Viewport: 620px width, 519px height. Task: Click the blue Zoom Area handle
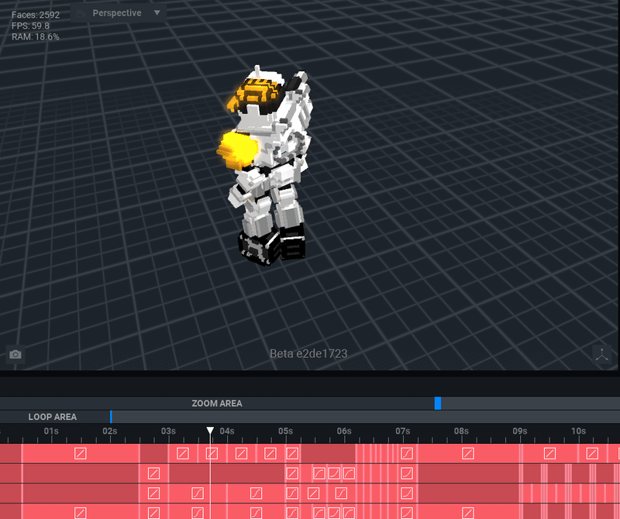(438, 403)
